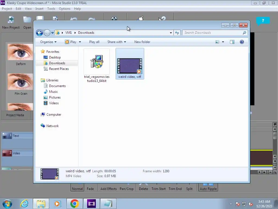Screen dimensions: 278x209
Task: Refresh the Downloads folder view
Action: 177,33
